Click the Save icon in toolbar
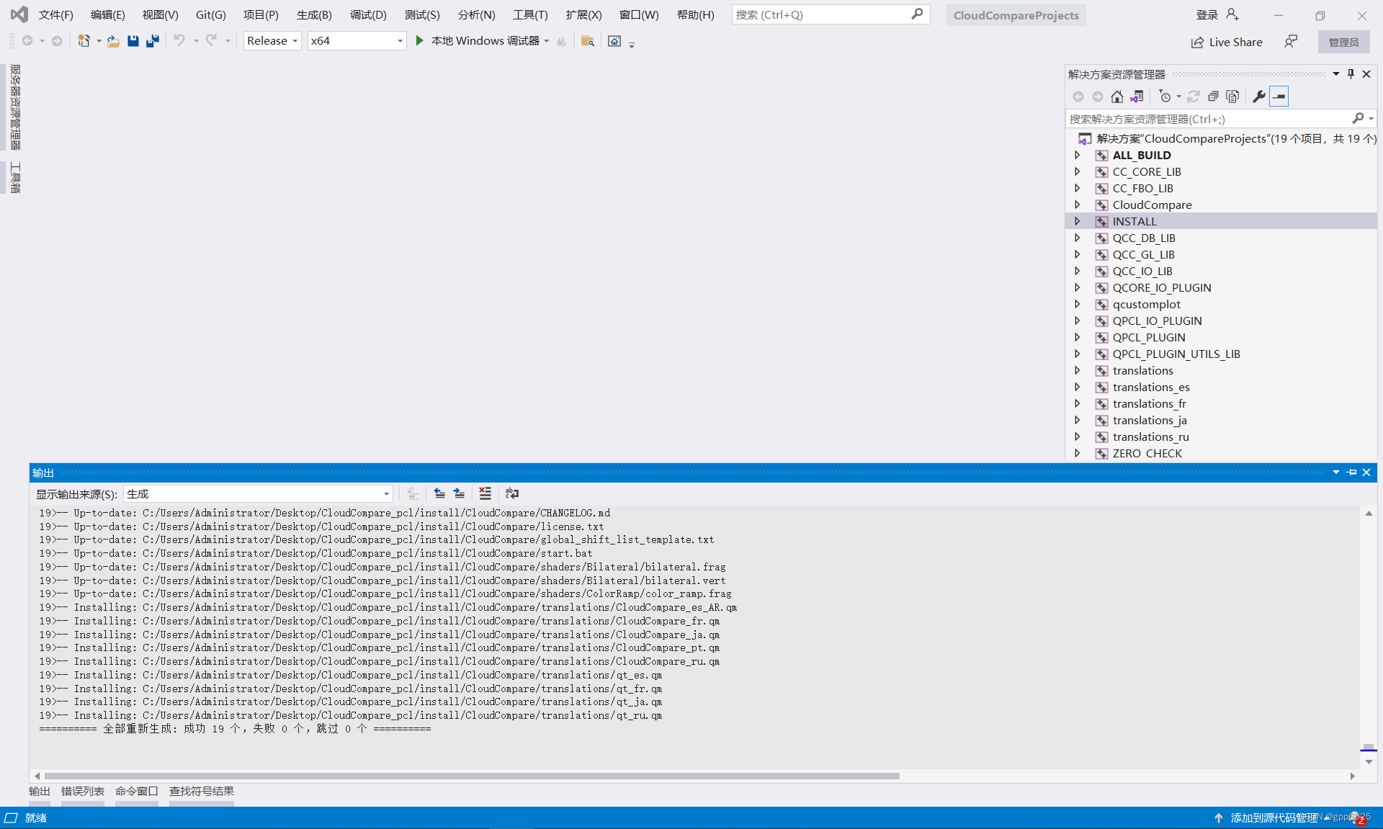 (x=133, y=41)
